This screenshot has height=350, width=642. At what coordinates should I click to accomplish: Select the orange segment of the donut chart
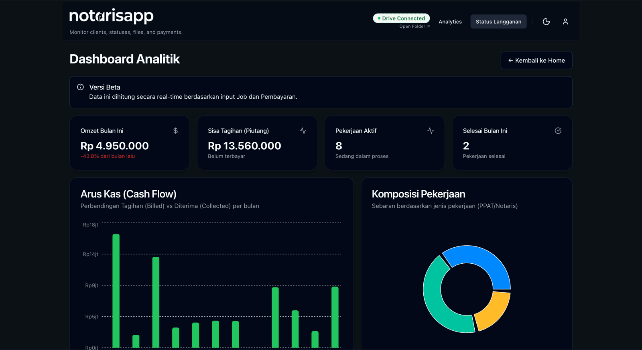click(x=495, y=312)
